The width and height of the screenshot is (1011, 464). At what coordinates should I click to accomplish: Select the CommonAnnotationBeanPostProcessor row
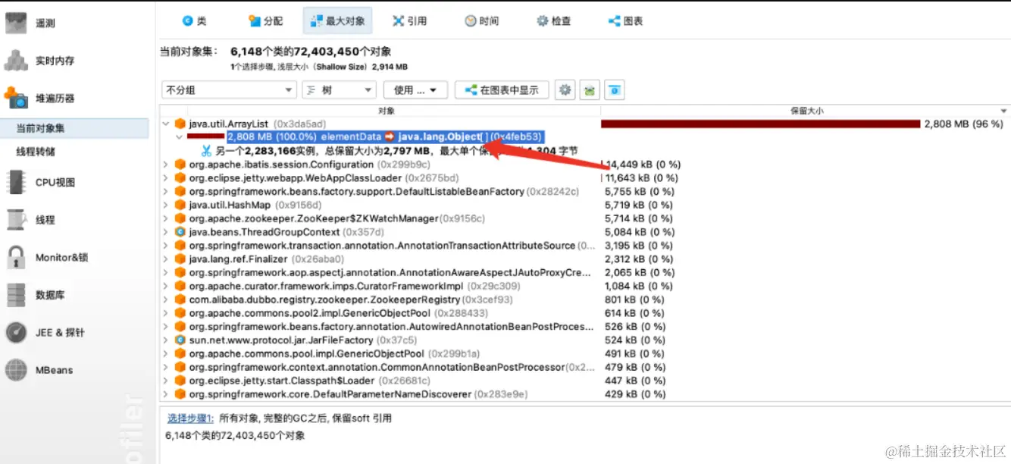coord(584,368)
